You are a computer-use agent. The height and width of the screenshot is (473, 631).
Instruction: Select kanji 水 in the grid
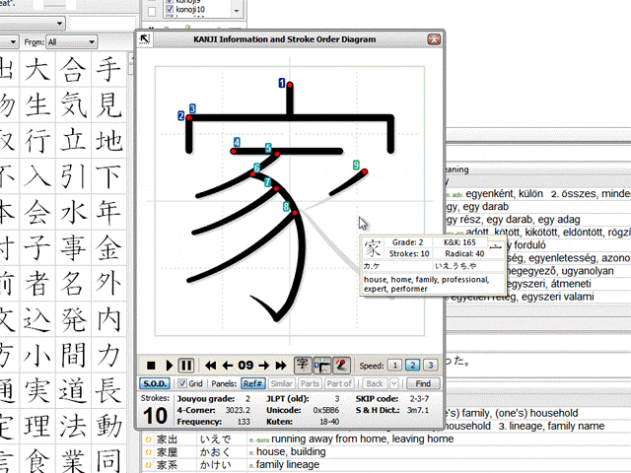(73, 212)
